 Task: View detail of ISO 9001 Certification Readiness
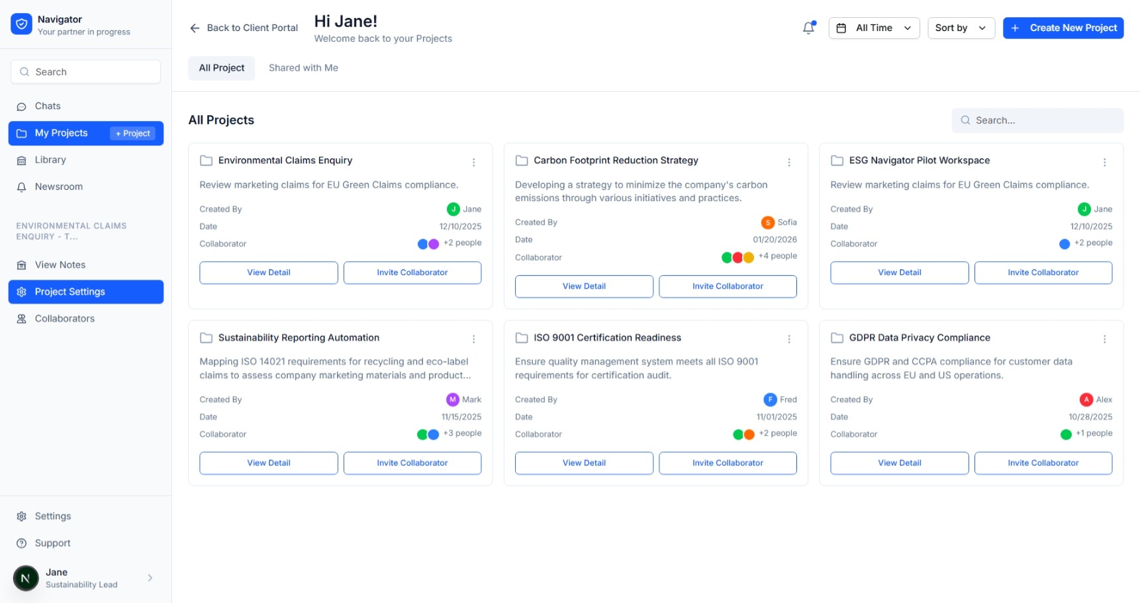coord(583,463)
